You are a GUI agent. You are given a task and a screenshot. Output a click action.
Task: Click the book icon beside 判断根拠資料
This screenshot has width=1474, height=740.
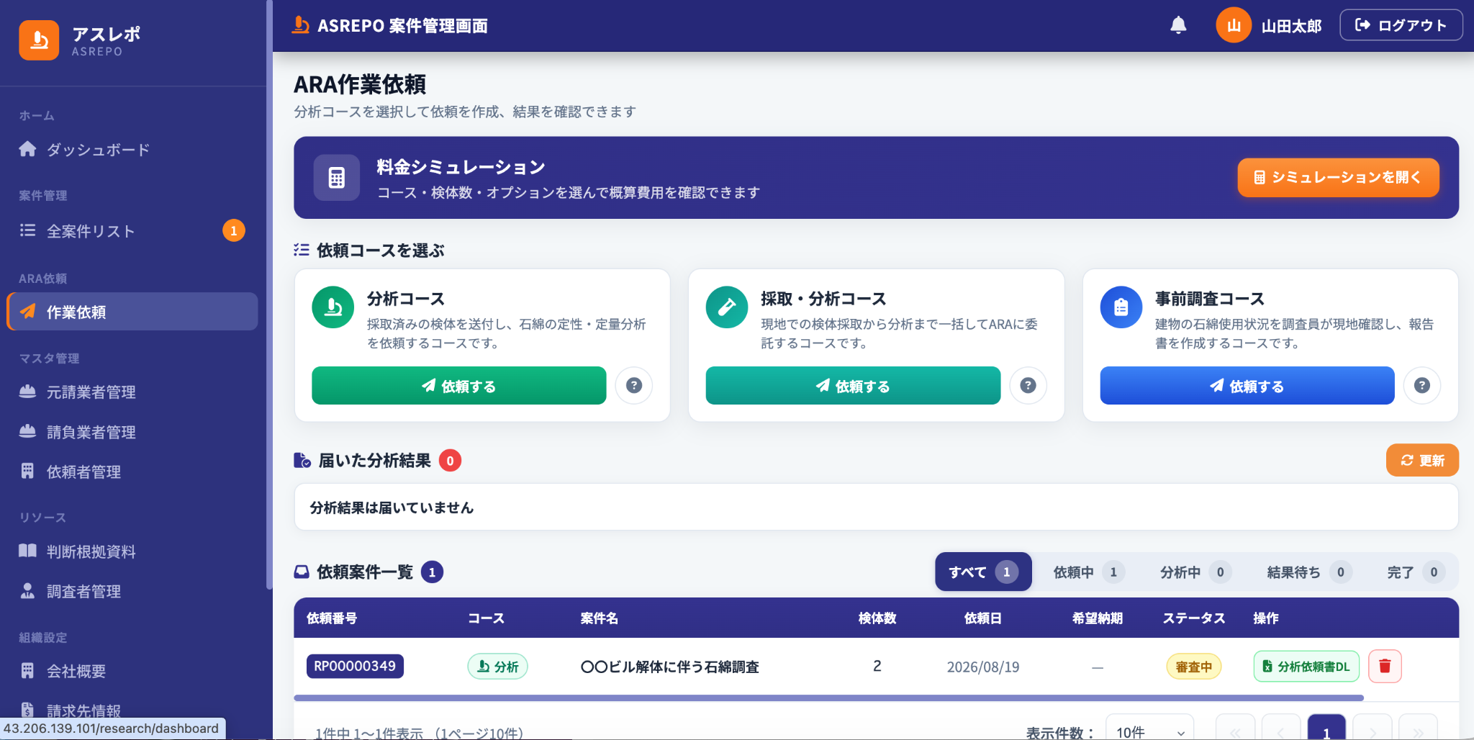click(27, 551)
